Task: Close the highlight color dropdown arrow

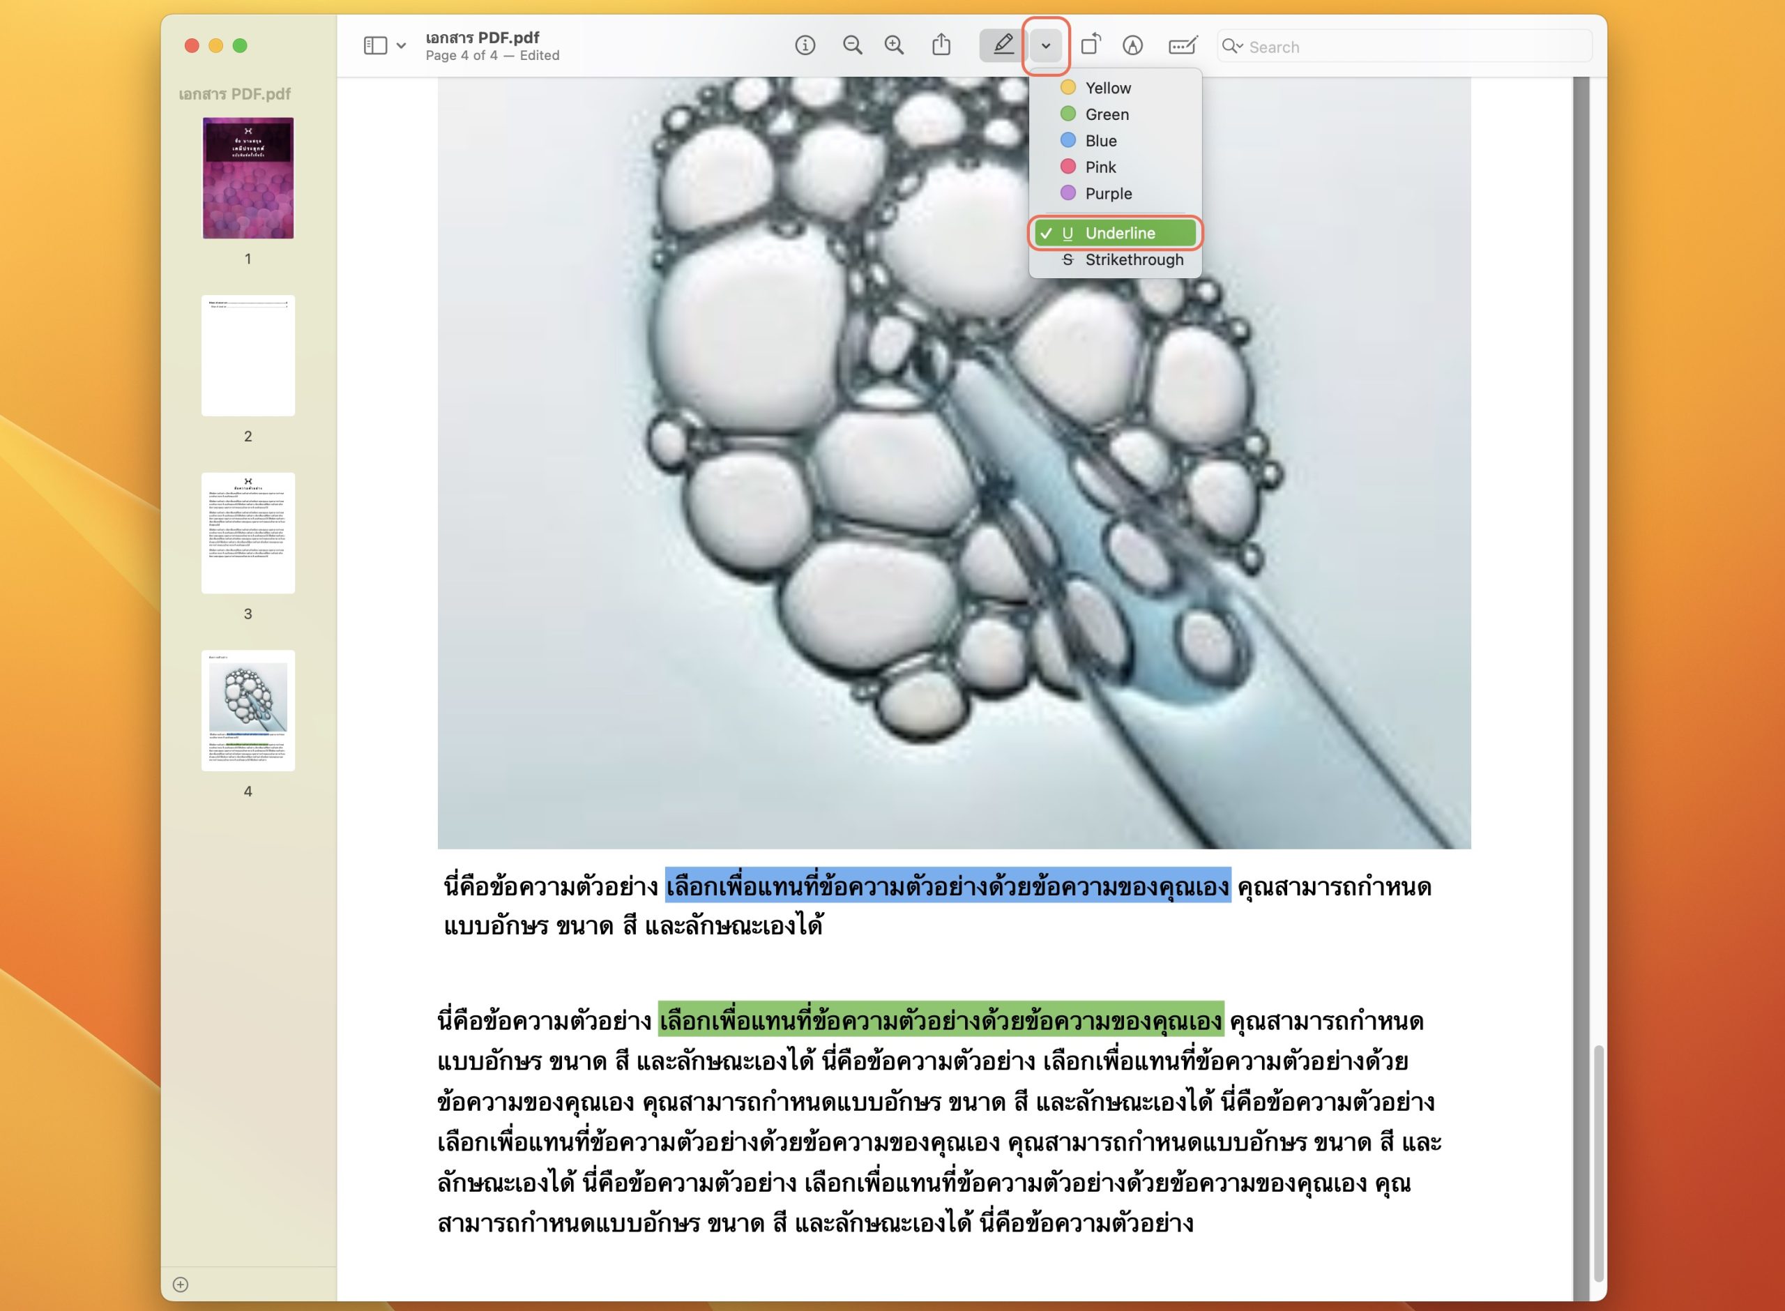Action: tap(1046, 45)
